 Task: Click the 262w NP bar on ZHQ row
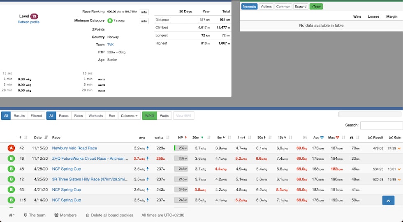pos(181,159)
